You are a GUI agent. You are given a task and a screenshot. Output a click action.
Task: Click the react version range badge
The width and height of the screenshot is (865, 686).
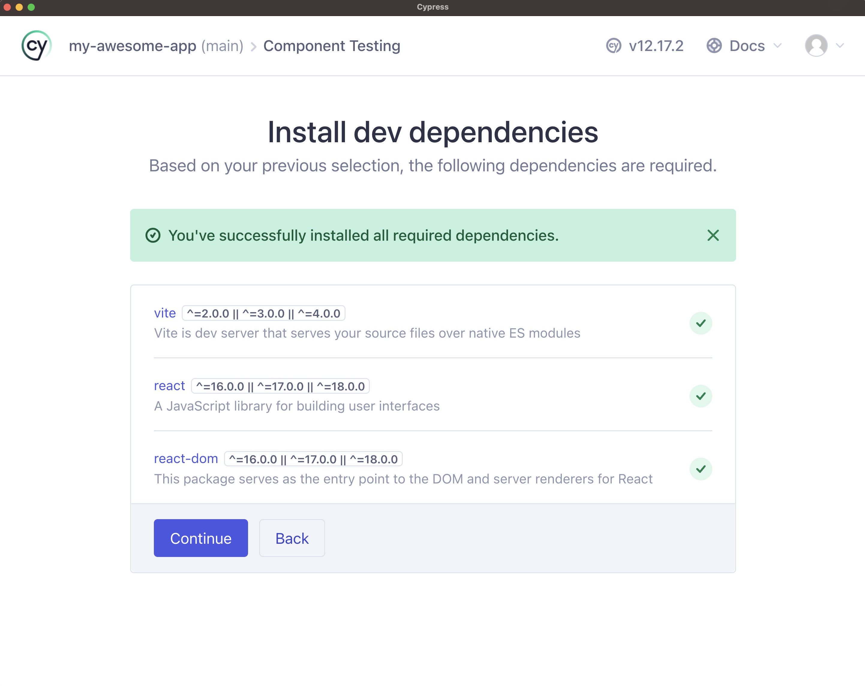coord(280,387)
